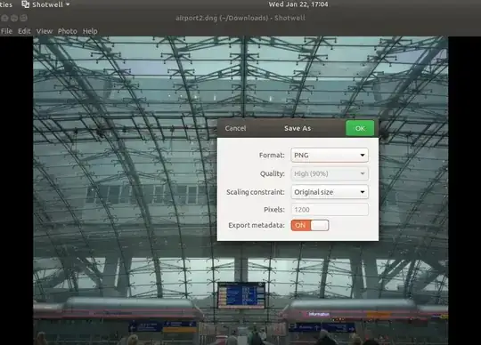Cancel the Save As dialog
Screen dimensions: 481x345
[235, 128]
